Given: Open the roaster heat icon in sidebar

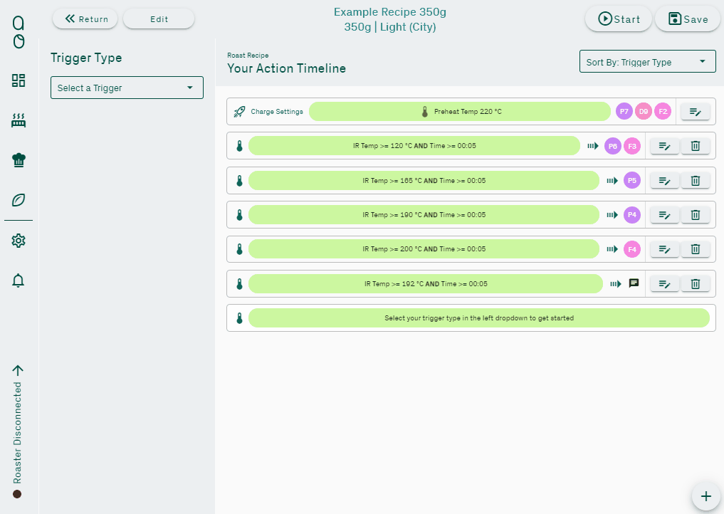Looking at the screenshot, I should click(19, 120).
